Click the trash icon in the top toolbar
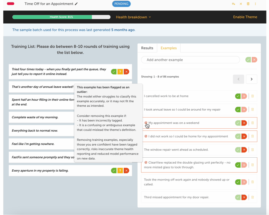The image size is (269, 215). point(248,4)
